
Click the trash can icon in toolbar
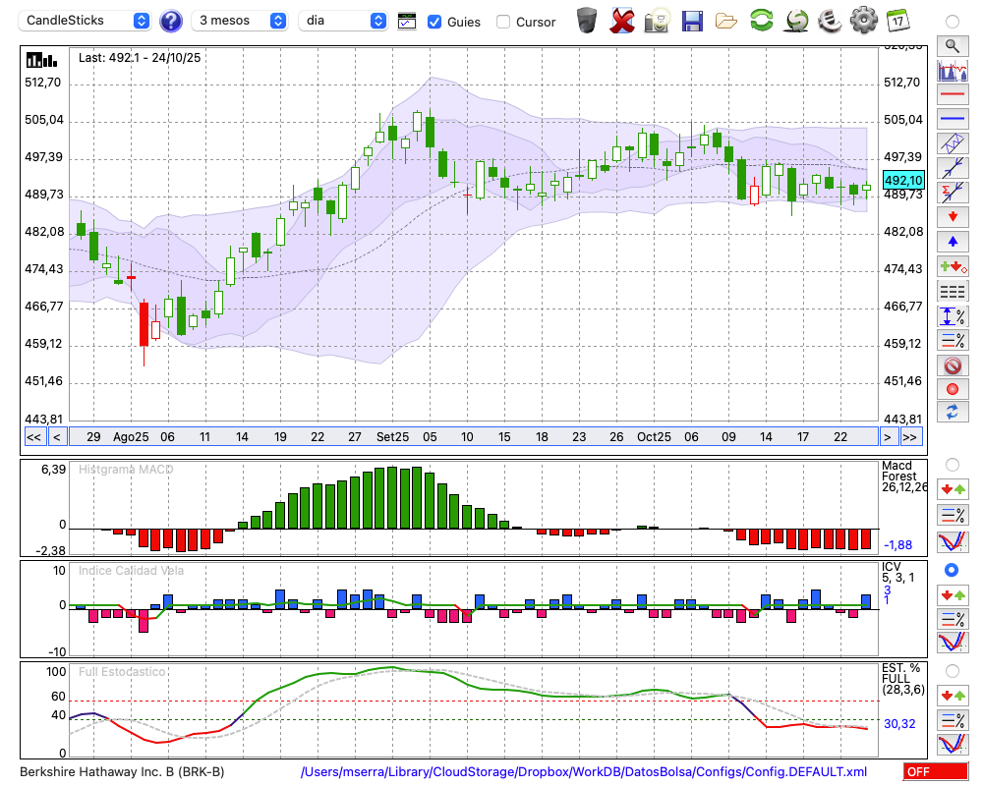[x=587, y=20]
